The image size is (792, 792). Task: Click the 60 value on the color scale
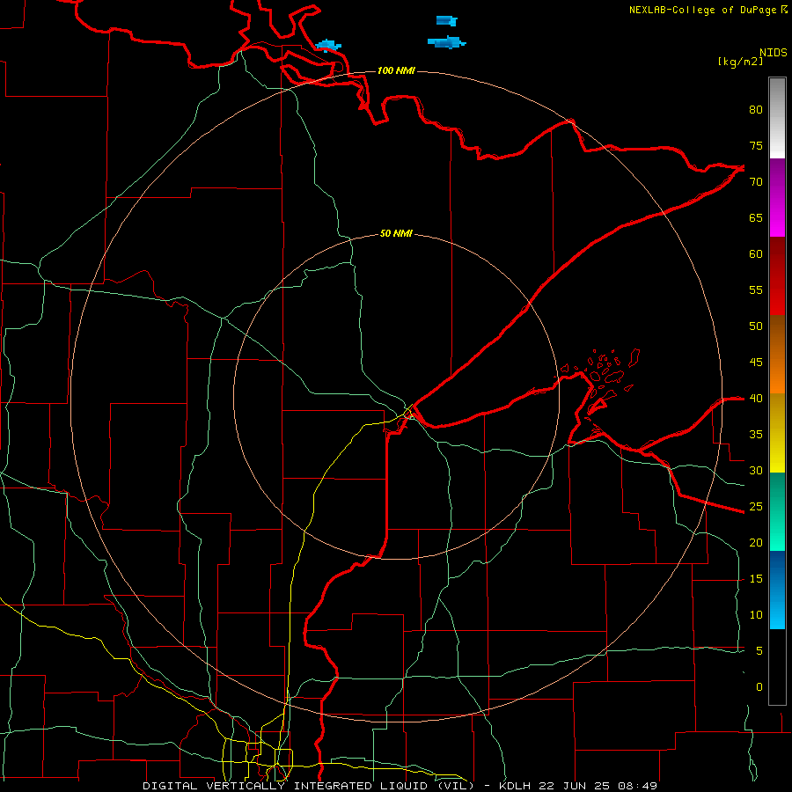756,254
